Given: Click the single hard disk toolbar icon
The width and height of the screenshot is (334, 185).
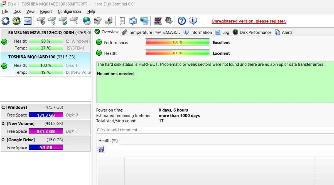Looking at the screenshot, I should 27,21.
